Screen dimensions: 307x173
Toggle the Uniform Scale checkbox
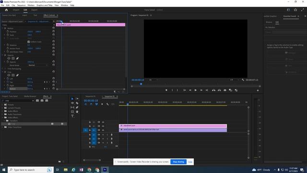[29, 42]
